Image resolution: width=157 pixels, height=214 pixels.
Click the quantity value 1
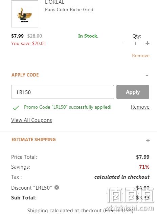click(135, 43)
